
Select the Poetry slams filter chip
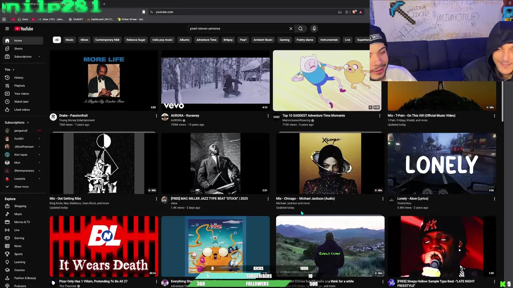coord(305,40)
